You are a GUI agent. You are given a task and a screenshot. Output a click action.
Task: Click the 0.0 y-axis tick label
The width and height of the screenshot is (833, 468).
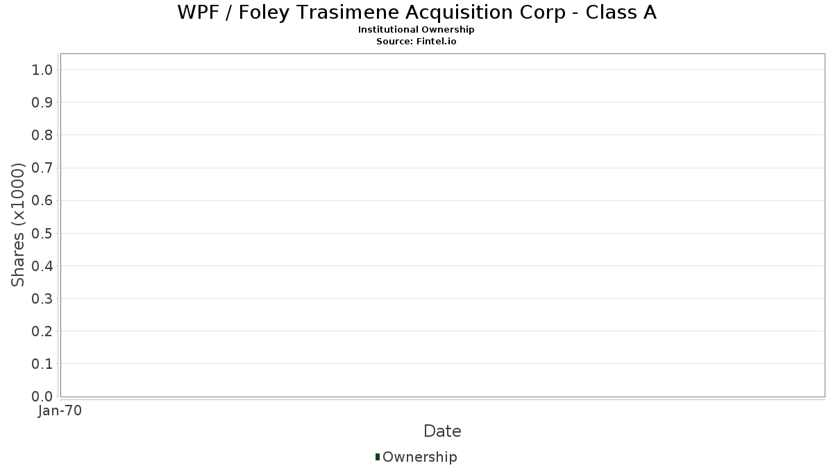42,397
